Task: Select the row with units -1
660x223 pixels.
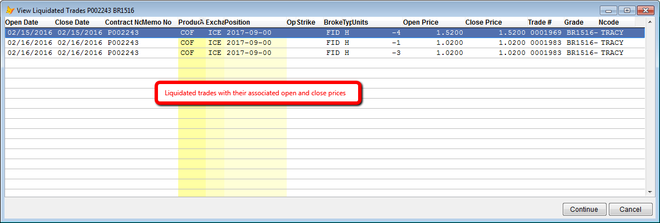Action: pyautogui.click(x=325, y=43)
